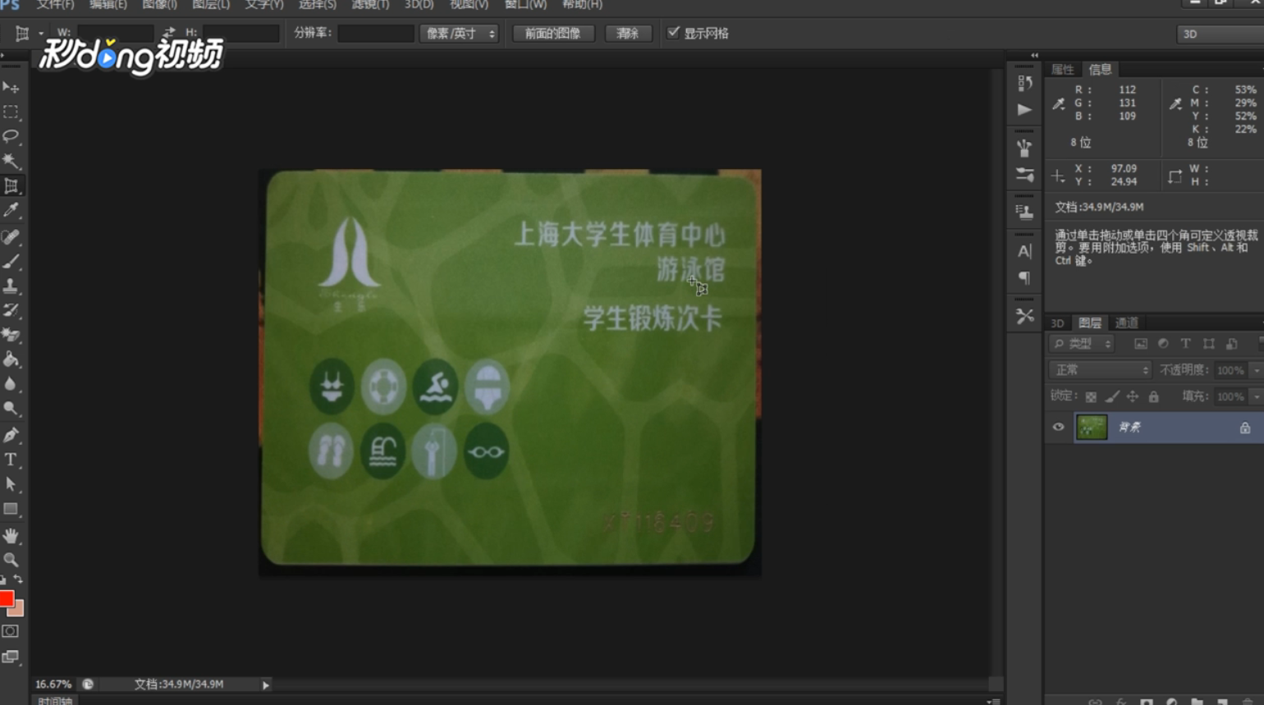
Task: Select the Brush tool
Action: coord(11,262)
